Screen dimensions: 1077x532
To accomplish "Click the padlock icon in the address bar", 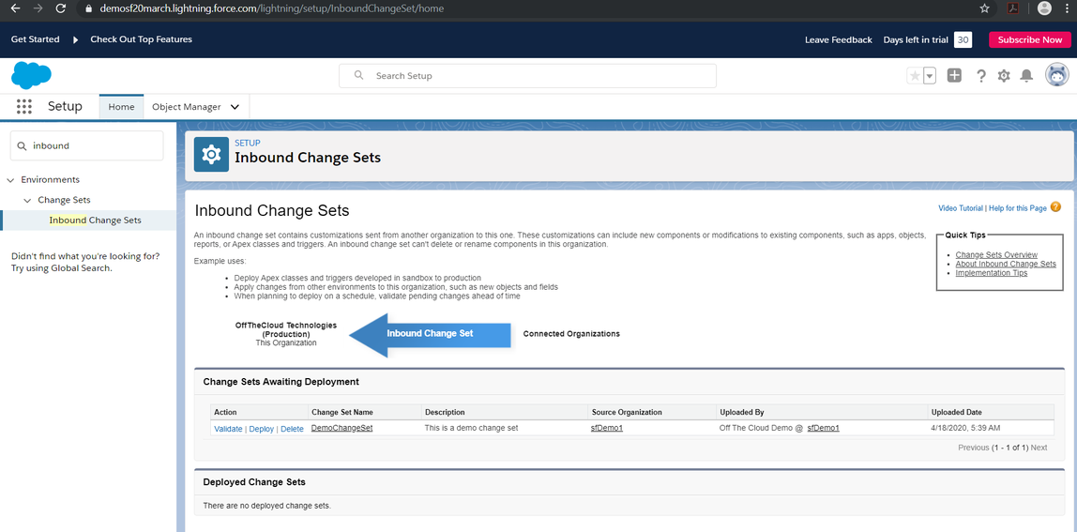I will point(87,9).
